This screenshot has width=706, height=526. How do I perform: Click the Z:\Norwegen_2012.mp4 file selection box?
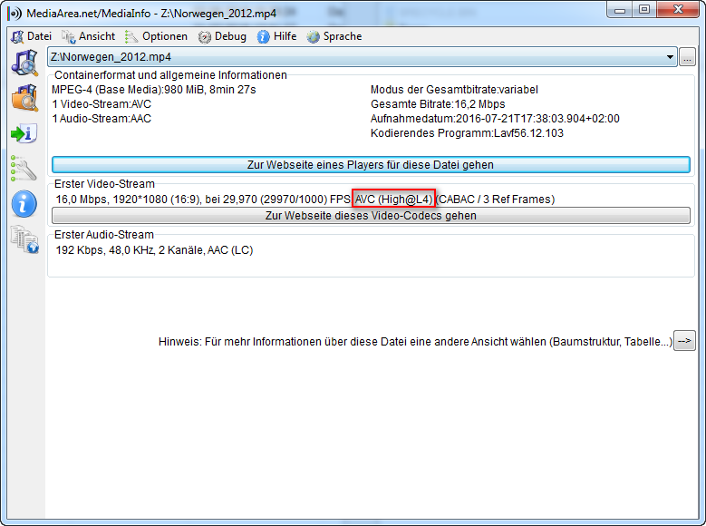353,57
